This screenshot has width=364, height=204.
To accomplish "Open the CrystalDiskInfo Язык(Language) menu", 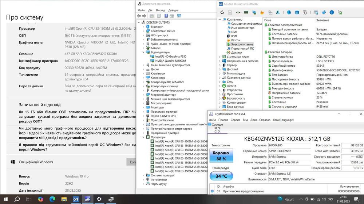I will [283, 120].
